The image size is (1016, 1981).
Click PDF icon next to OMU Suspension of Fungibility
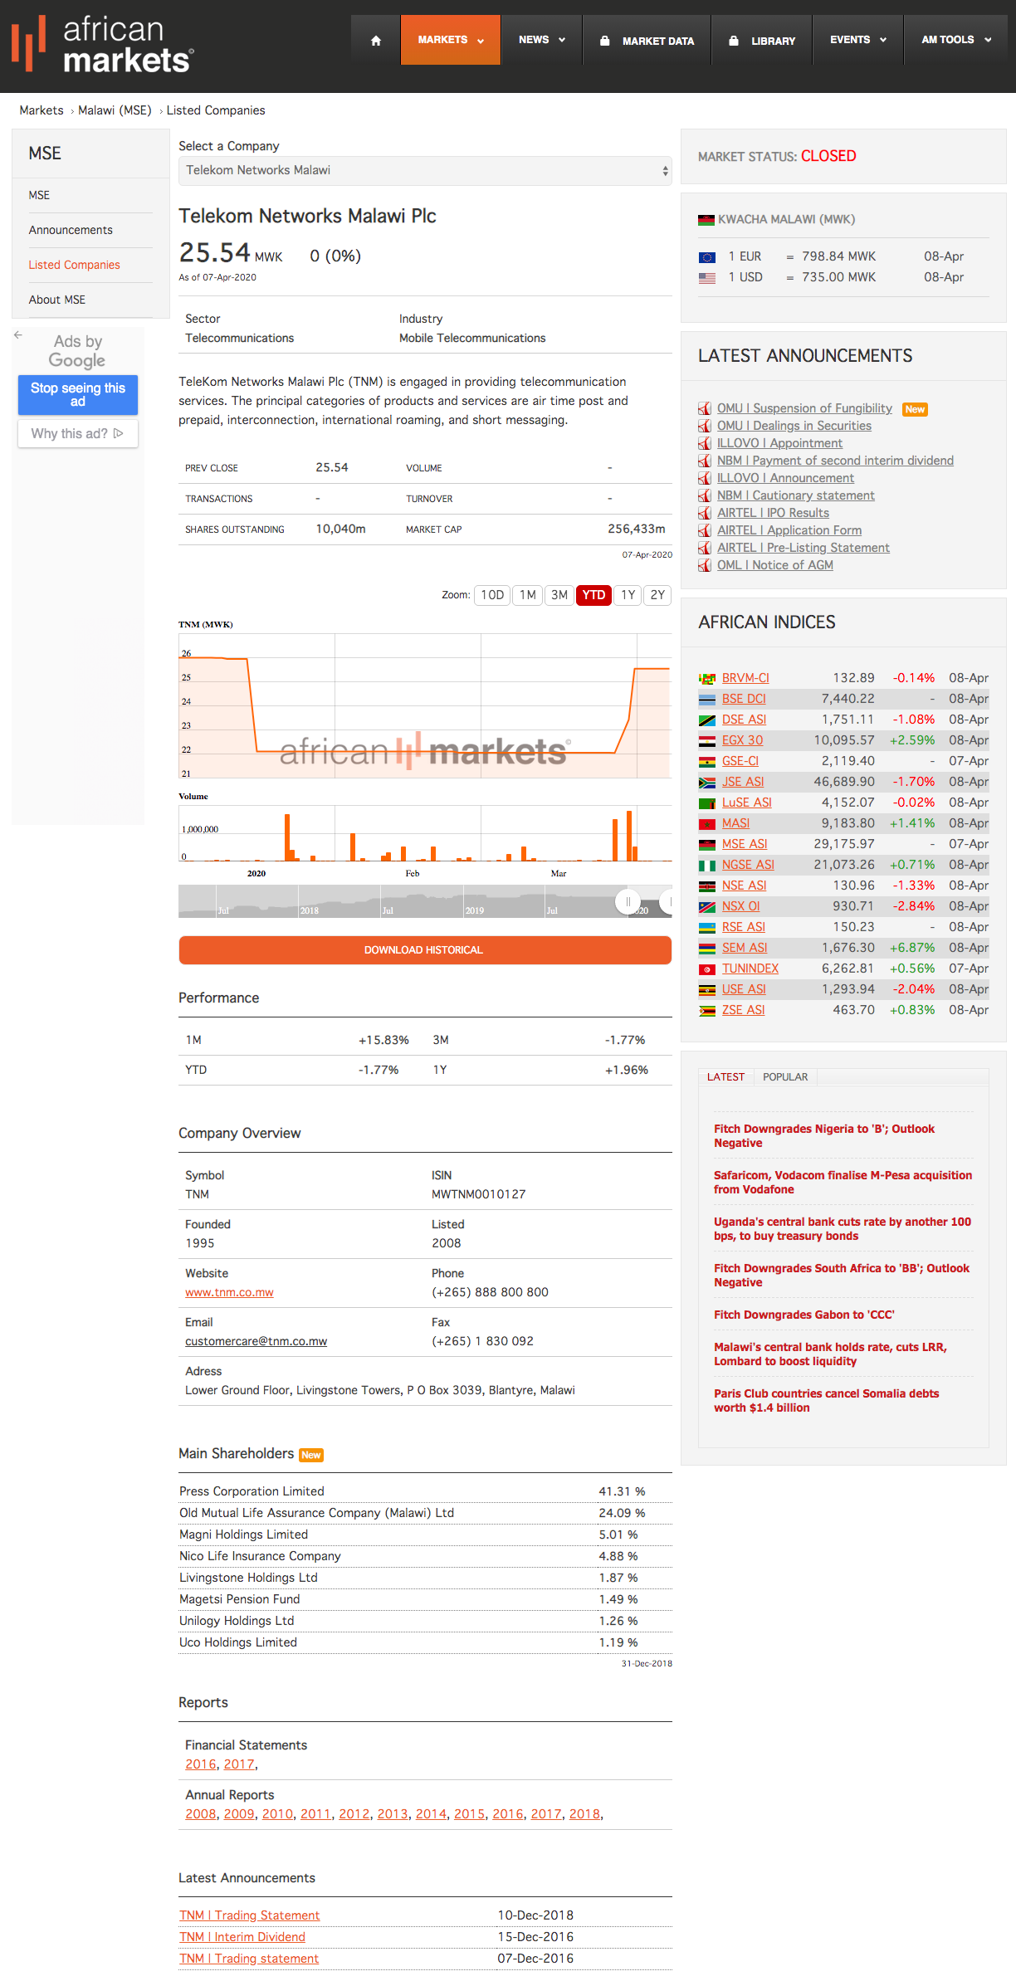(705, 408)
